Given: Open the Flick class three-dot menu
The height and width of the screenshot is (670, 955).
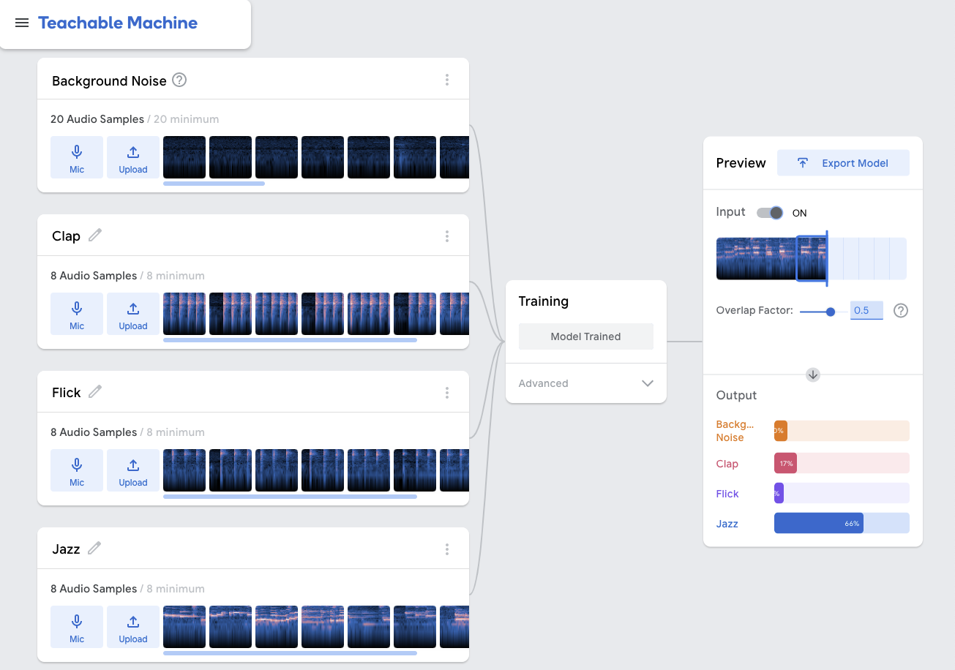Looking at the screenshot, I should coord(447,393).
